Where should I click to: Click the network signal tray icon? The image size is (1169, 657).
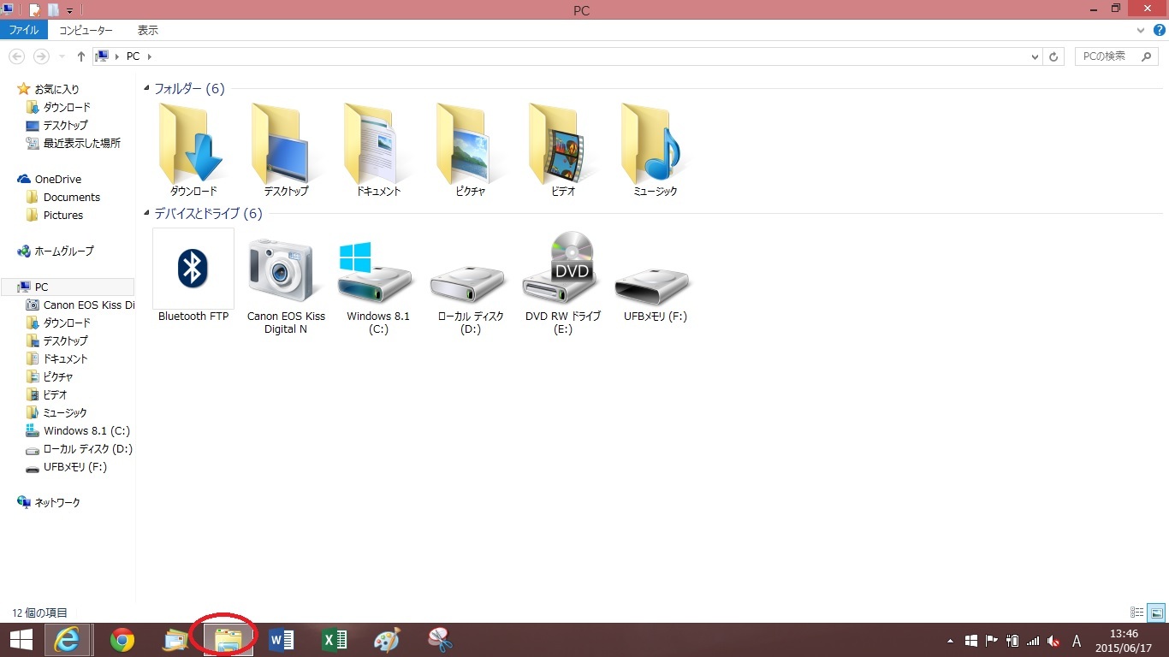pyautogui.click(x=1033, y=641)
